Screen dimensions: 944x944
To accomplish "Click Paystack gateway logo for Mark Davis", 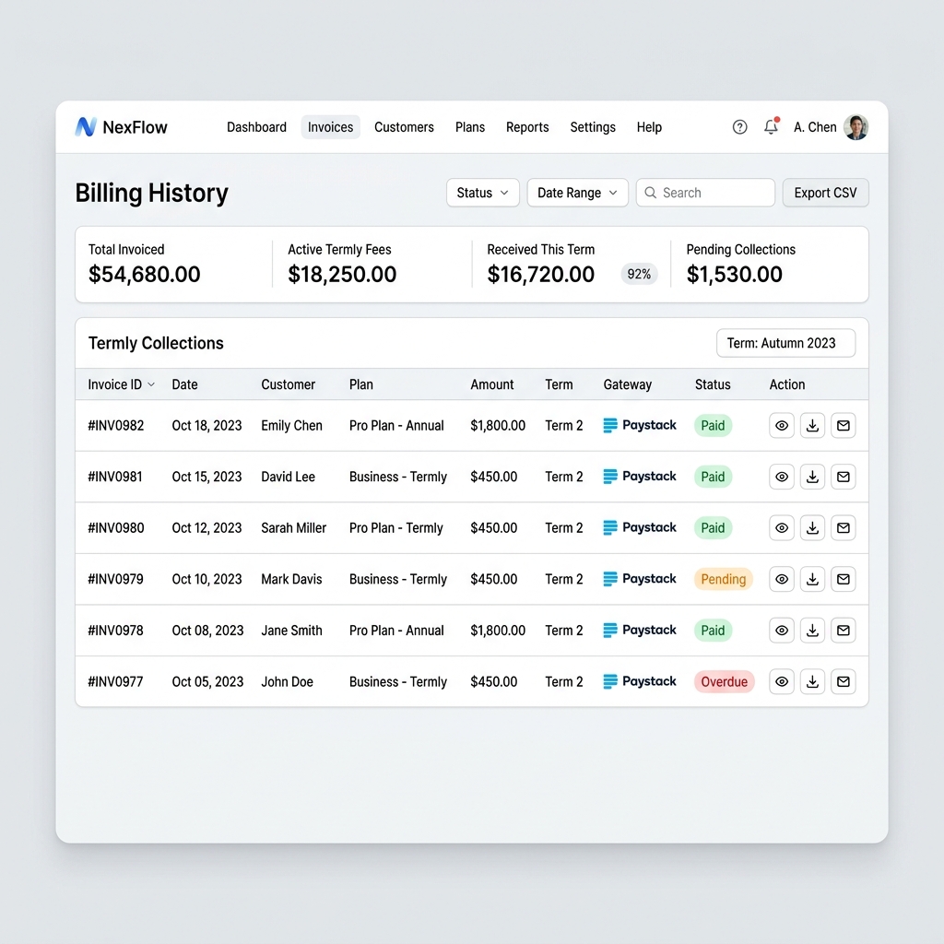I will point(640,579).
